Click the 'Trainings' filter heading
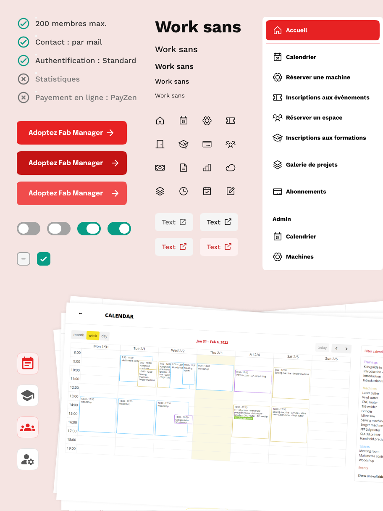 (x=371, y=362)
